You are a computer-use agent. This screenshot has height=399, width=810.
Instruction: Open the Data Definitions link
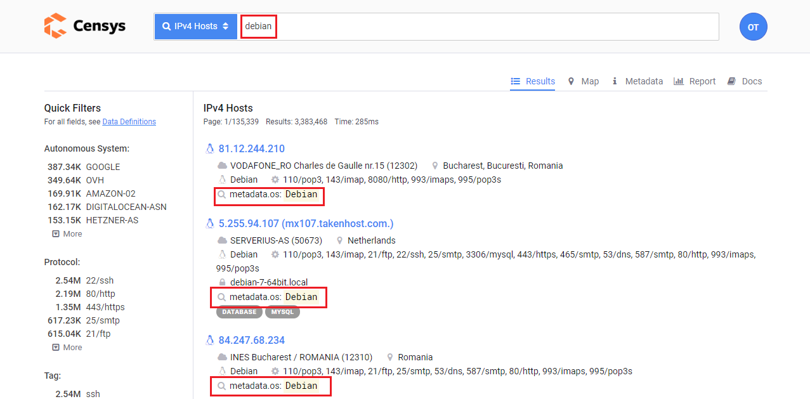129,122
